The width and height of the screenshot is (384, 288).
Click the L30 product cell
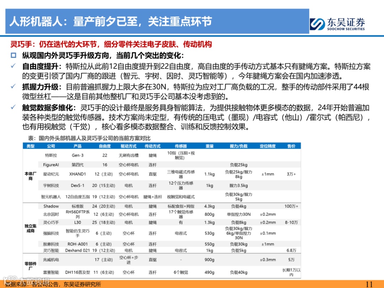pos(78,222)
